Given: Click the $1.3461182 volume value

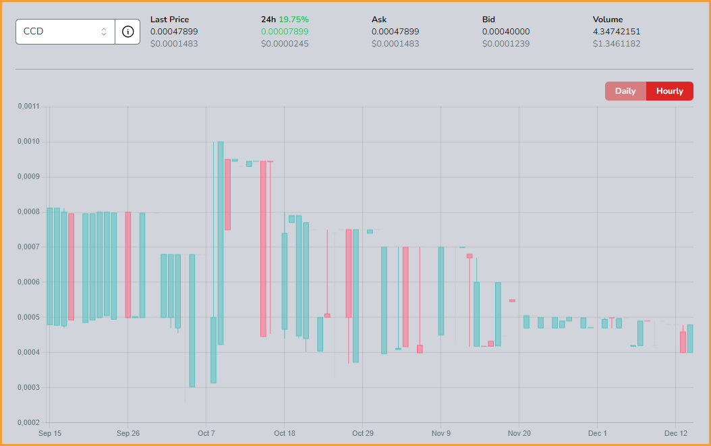Looking at the screenshot, I should pos(617,44).
